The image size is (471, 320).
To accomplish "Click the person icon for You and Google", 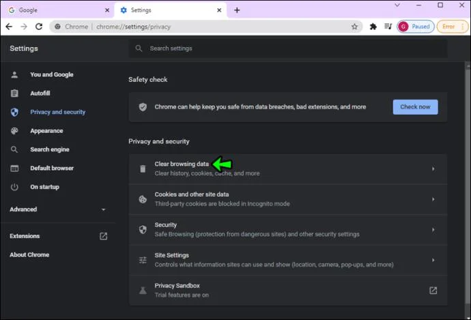I will pos(14,74).
